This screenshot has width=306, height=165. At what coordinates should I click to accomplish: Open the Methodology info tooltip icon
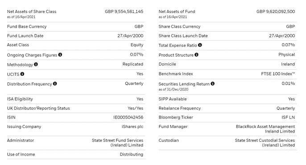(x=36, y=64)
